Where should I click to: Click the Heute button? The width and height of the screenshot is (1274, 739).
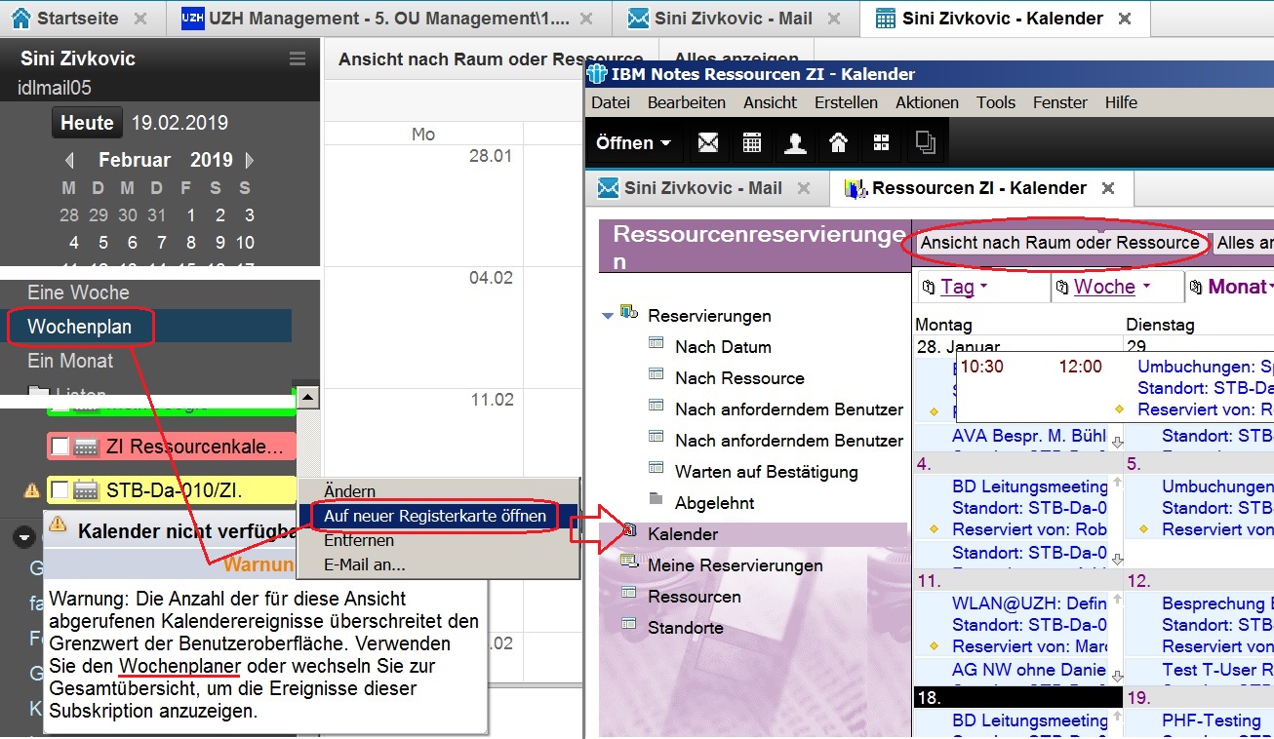87,123
